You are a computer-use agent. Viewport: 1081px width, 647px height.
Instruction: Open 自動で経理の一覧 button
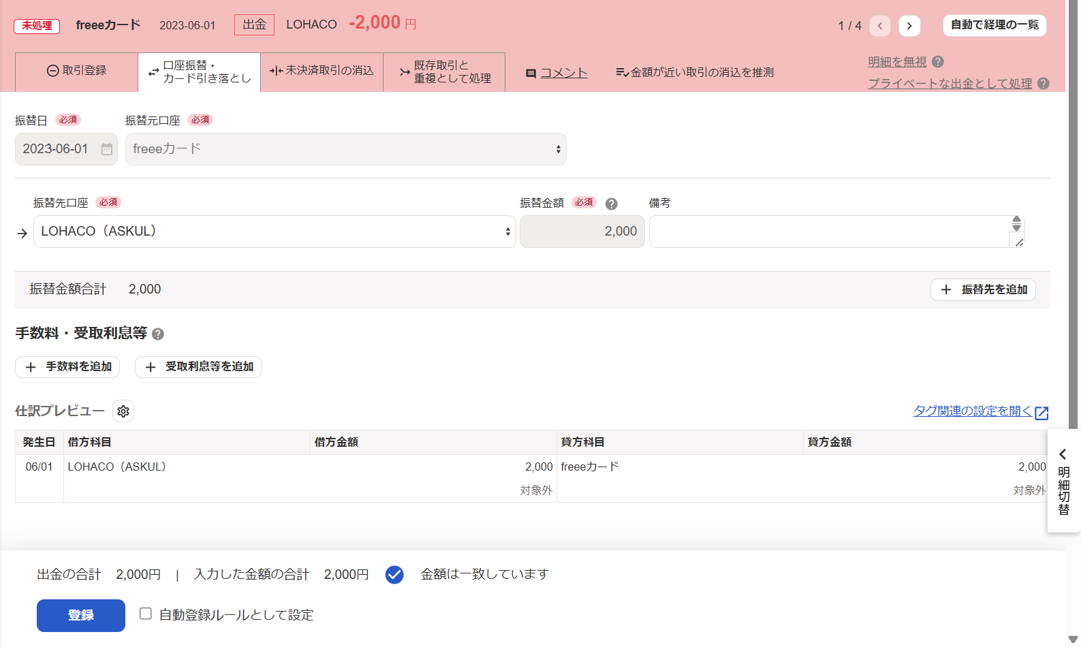click(994, 25)
